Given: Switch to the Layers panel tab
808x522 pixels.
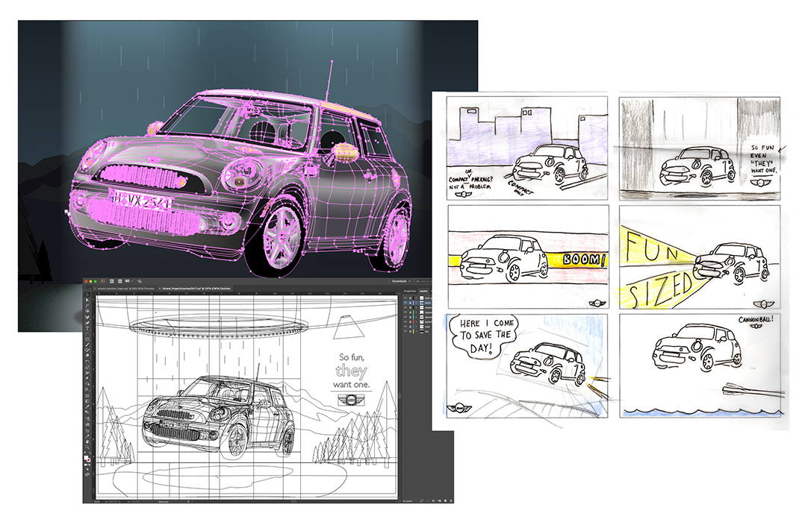Looking at the screenshot, I should (423, 291).
